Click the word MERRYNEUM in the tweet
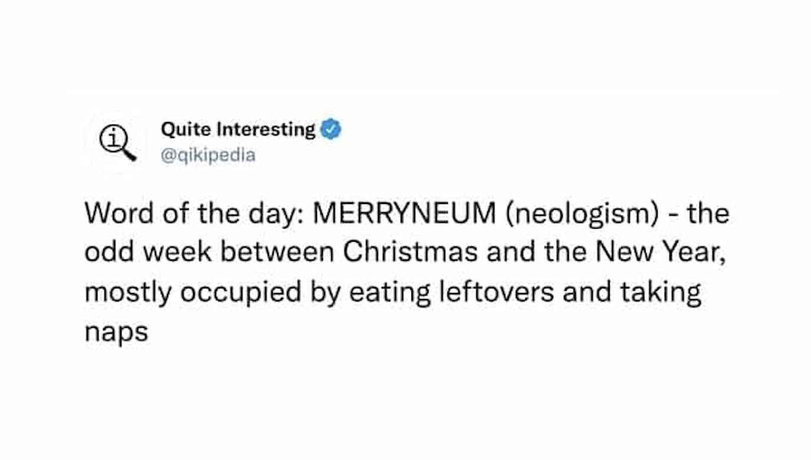Image resolution: width=811 pixels, height=460 pixels. click(404, 213)
